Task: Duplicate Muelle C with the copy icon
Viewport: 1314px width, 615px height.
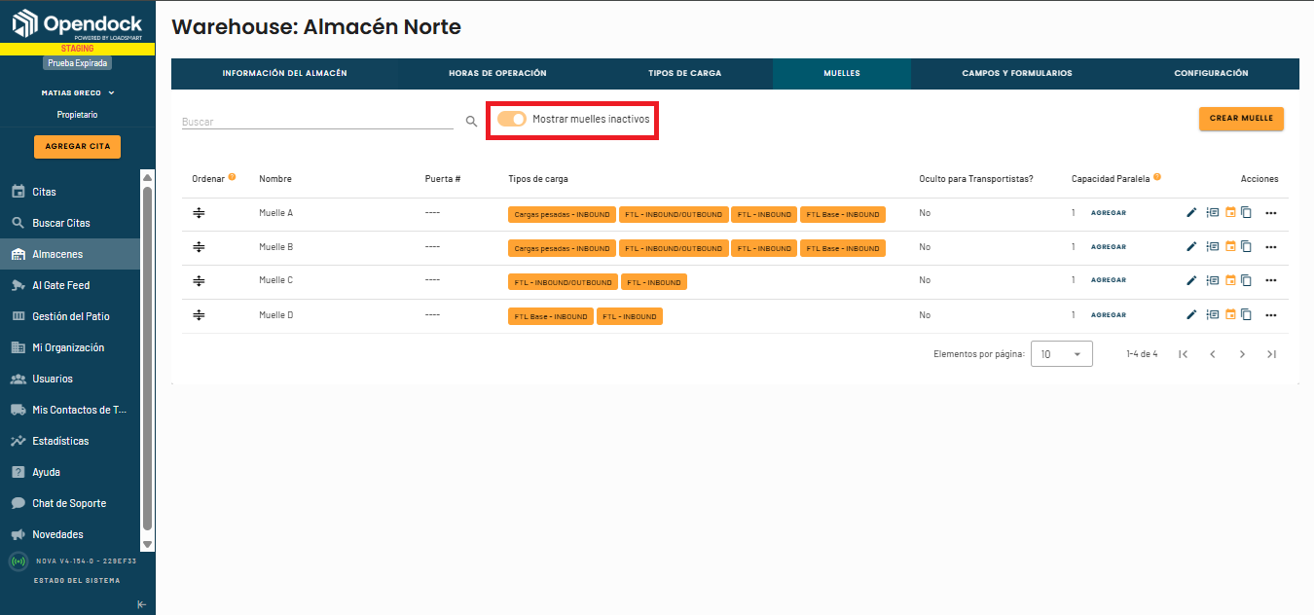Action: pos(1246,280)
